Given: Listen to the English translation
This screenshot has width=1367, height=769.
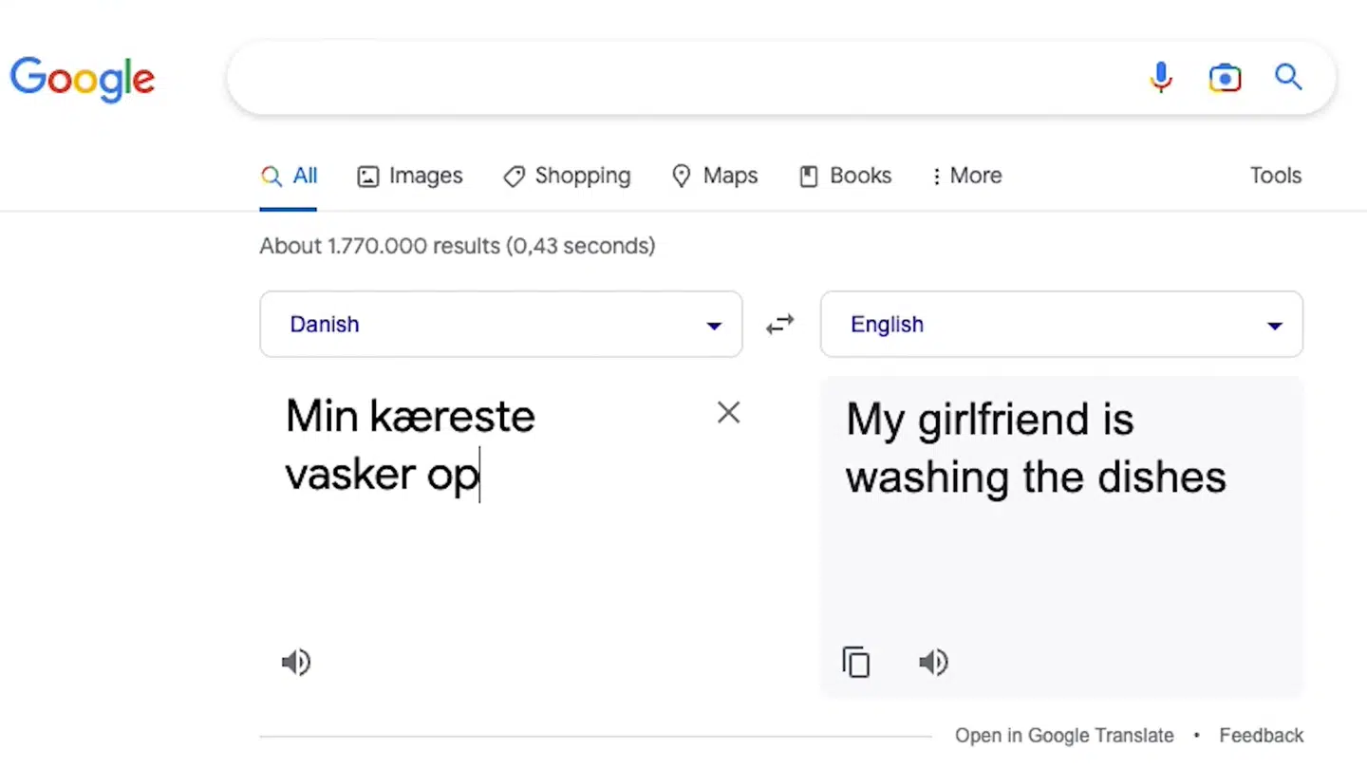Looking at the screenshot, I should point(933,662).
